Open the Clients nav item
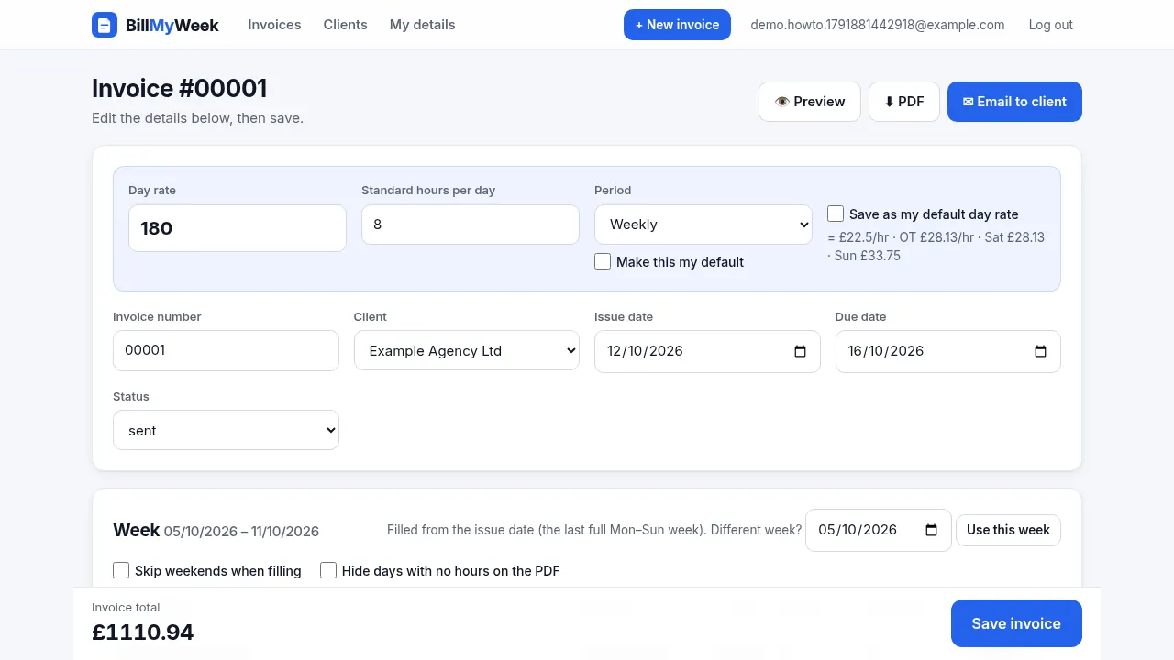 coord(345,25)
